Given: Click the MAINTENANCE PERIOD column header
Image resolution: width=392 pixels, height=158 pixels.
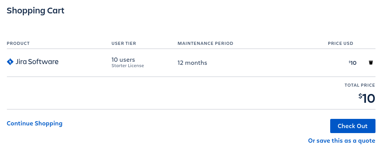Looking at the screenshot, I should [205, 43].
